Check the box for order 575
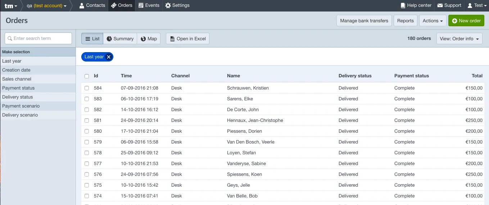The width and height of the screenshot is (489, 205). click(87, 185)
